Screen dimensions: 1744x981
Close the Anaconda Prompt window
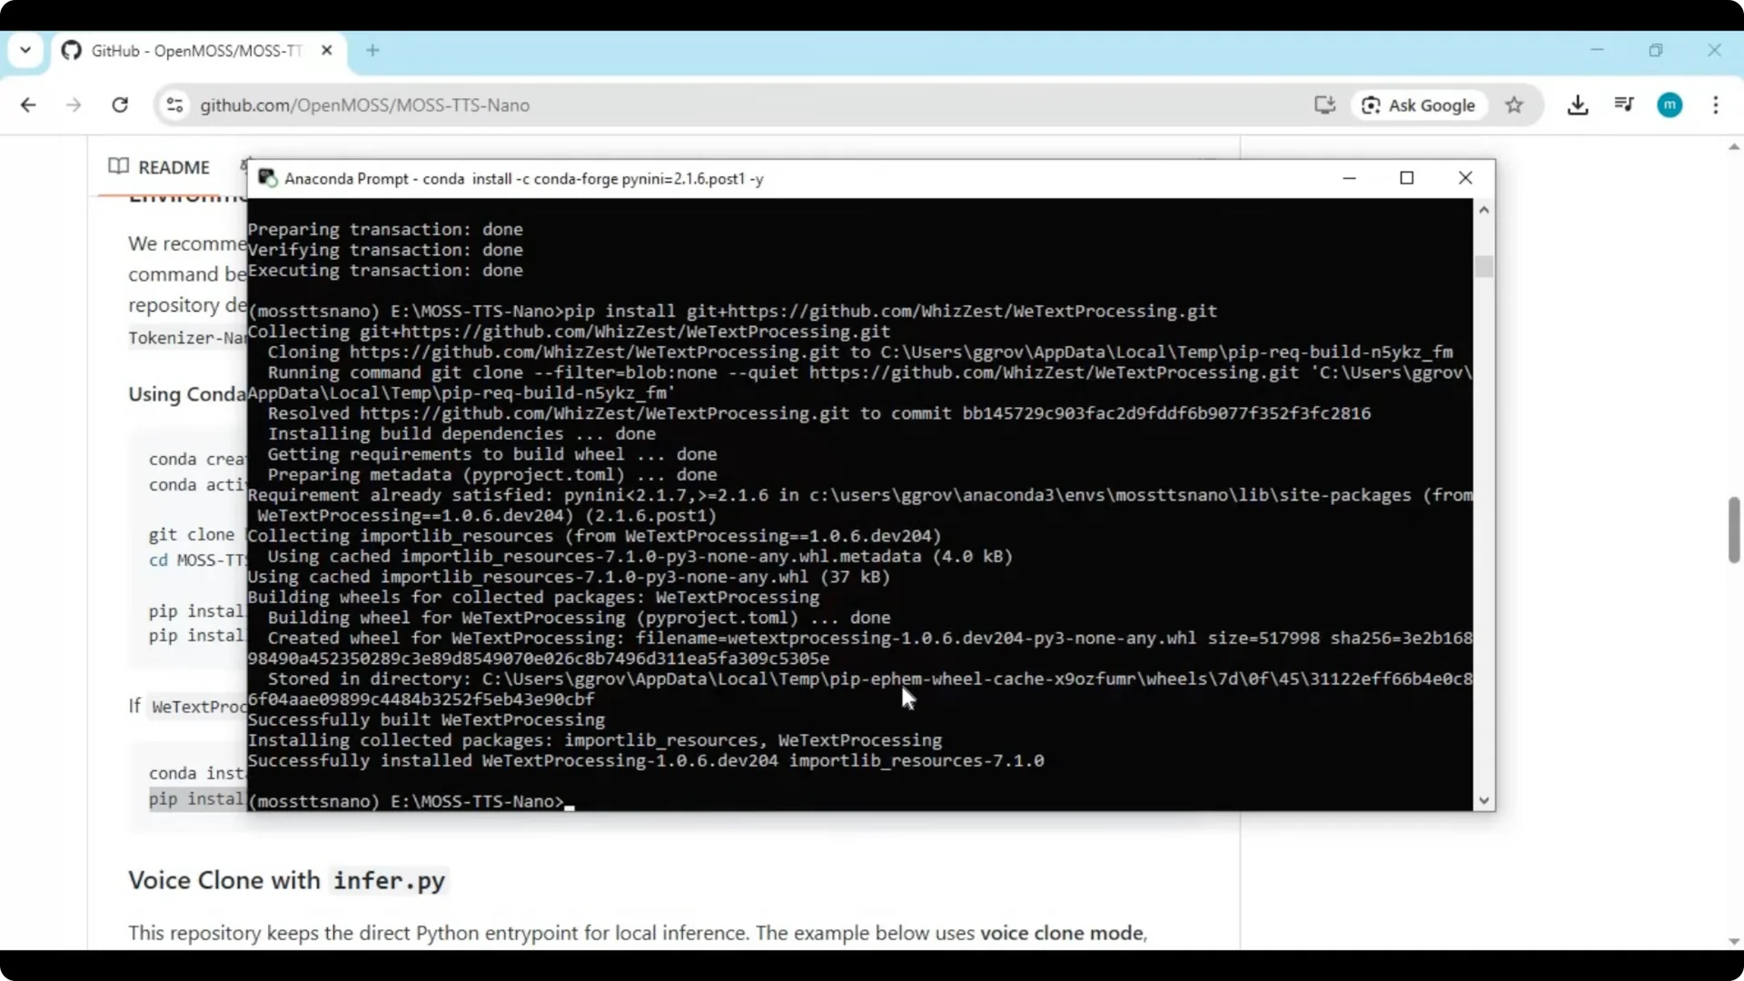pyautogui.click(x=1465, y=178)
